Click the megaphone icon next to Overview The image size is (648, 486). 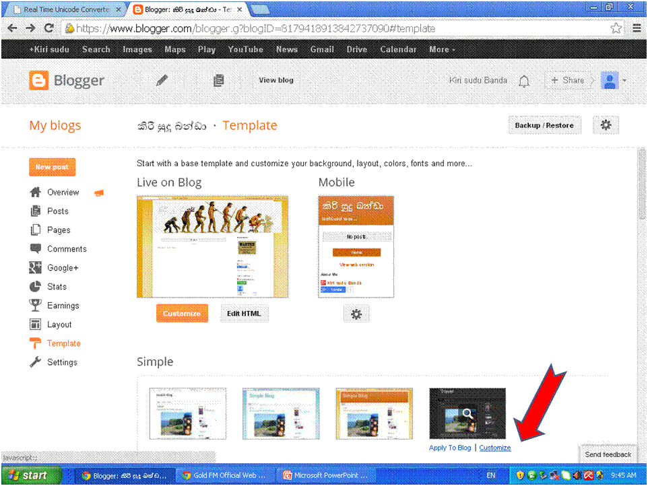pos(99,193)
